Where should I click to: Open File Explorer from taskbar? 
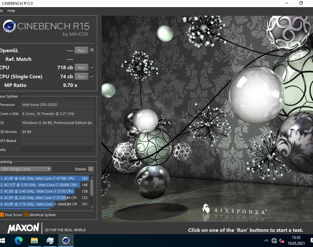tap(34, 241)
